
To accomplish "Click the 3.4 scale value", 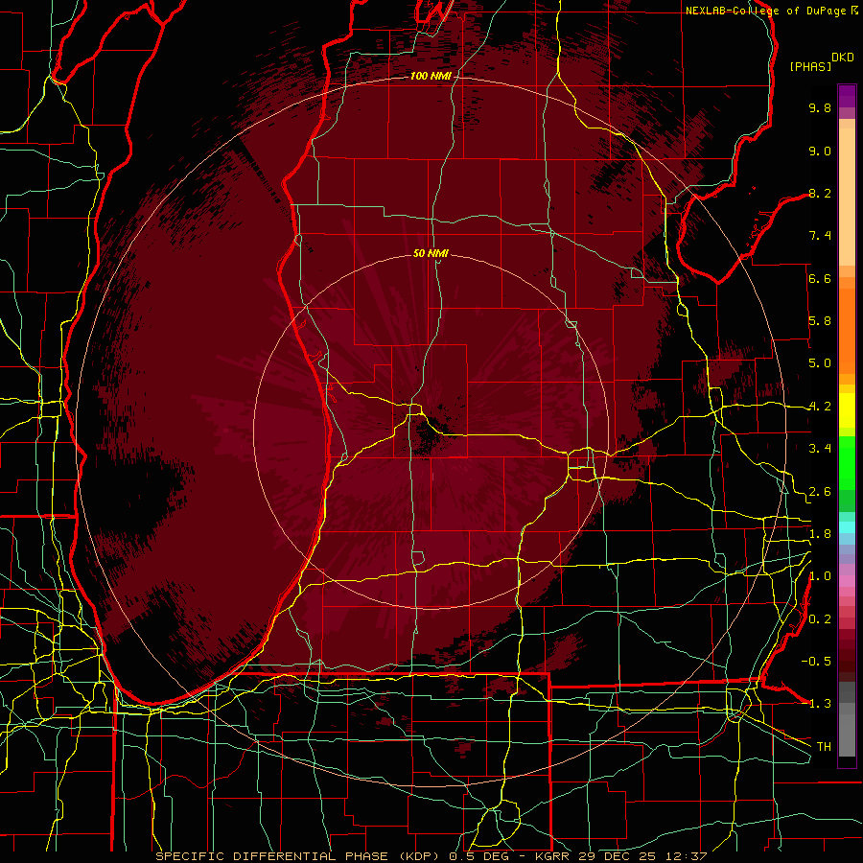I will (x=820, y=449).
